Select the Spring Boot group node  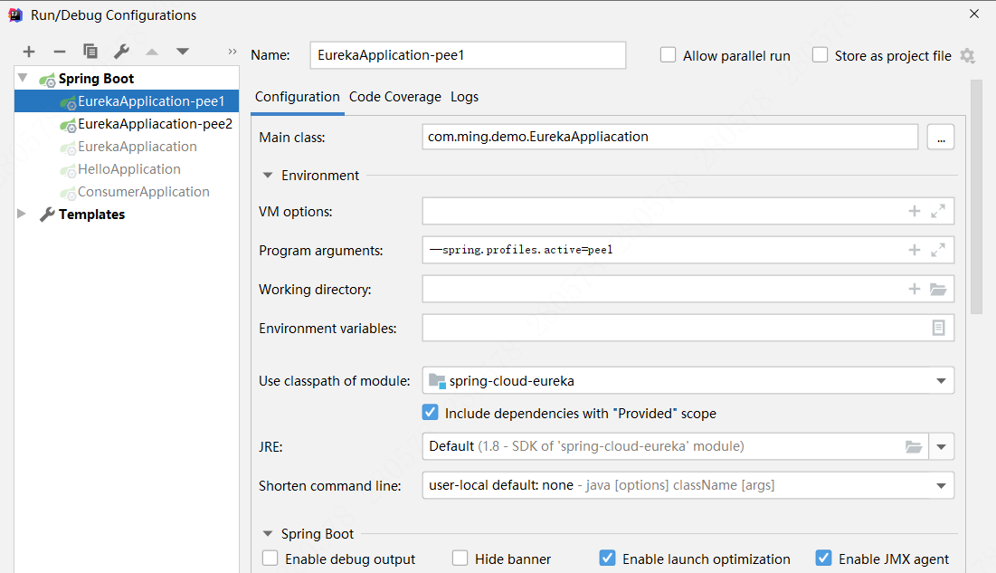point(127,79)
